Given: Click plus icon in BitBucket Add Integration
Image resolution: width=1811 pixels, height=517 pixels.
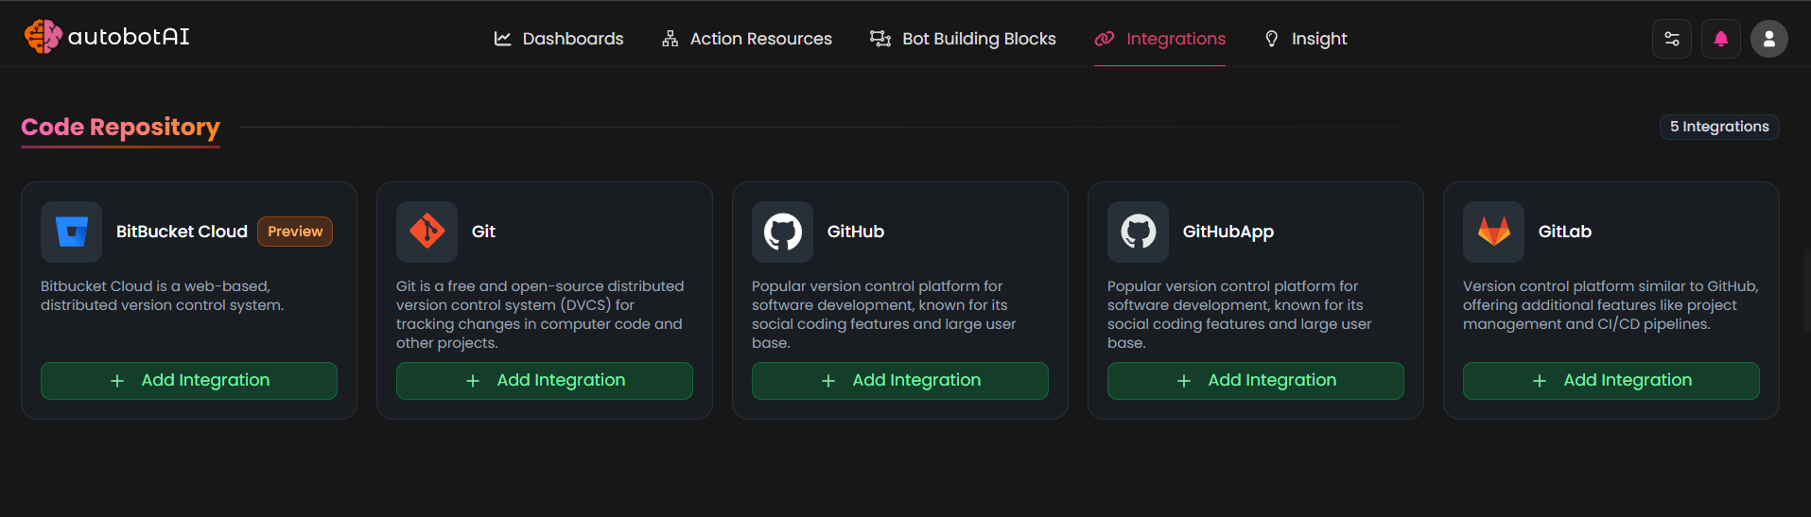Looking at the screenshot, I should click(117, 381).
